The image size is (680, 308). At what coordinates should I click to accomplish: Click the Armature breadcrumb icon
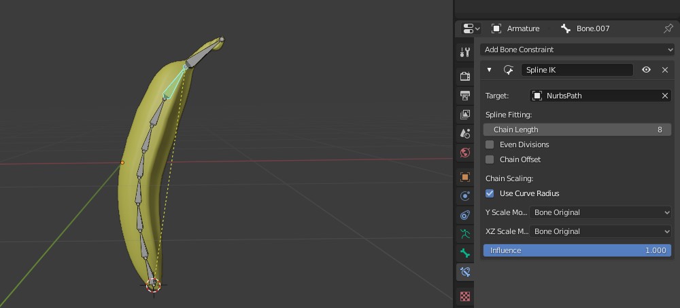496,28
